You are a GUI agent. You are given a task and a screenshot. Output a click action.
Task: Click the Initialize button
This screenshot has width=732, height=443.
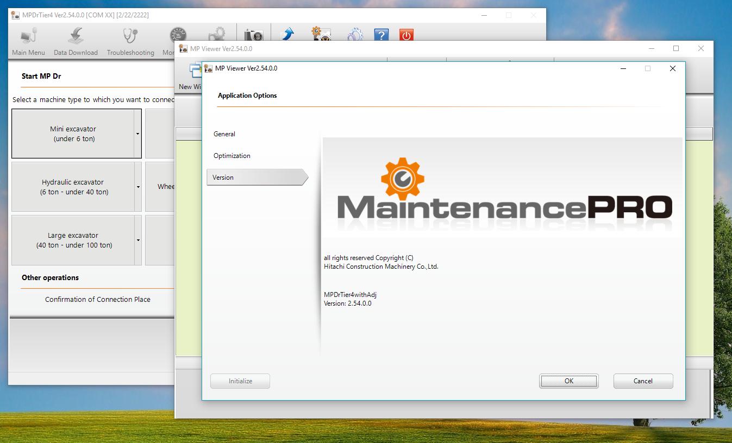(240, 381)
